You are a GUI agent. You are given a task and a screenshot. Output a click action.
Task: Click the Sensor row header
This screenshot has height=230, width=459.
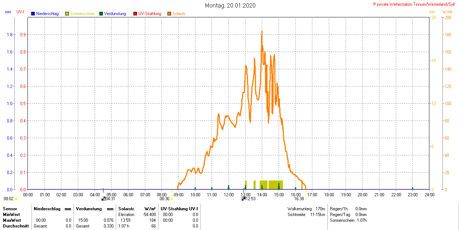(10, 209)
